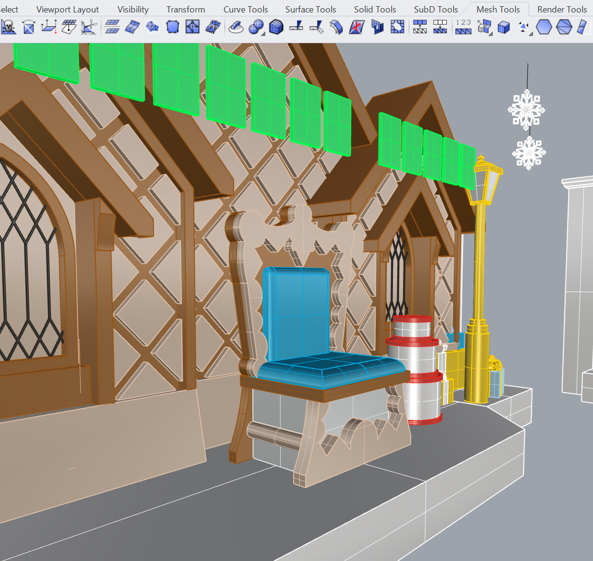The image size is (593, 561).
Task: Open the Surface Tools tab
Action: [x=311, y=10]
